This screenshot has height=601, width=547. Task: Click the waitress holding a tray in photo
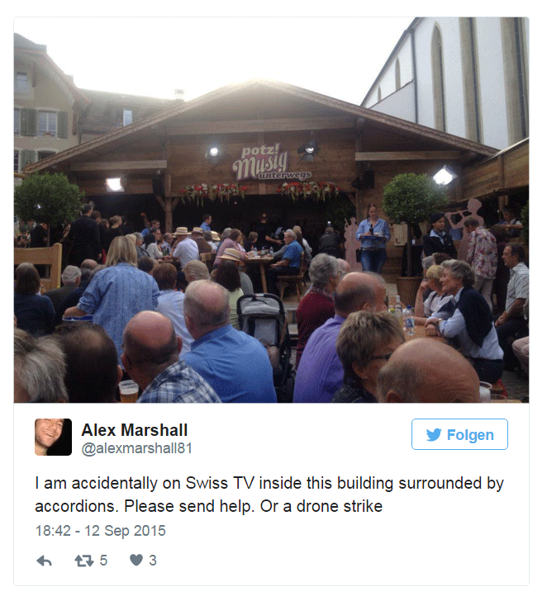372,239
